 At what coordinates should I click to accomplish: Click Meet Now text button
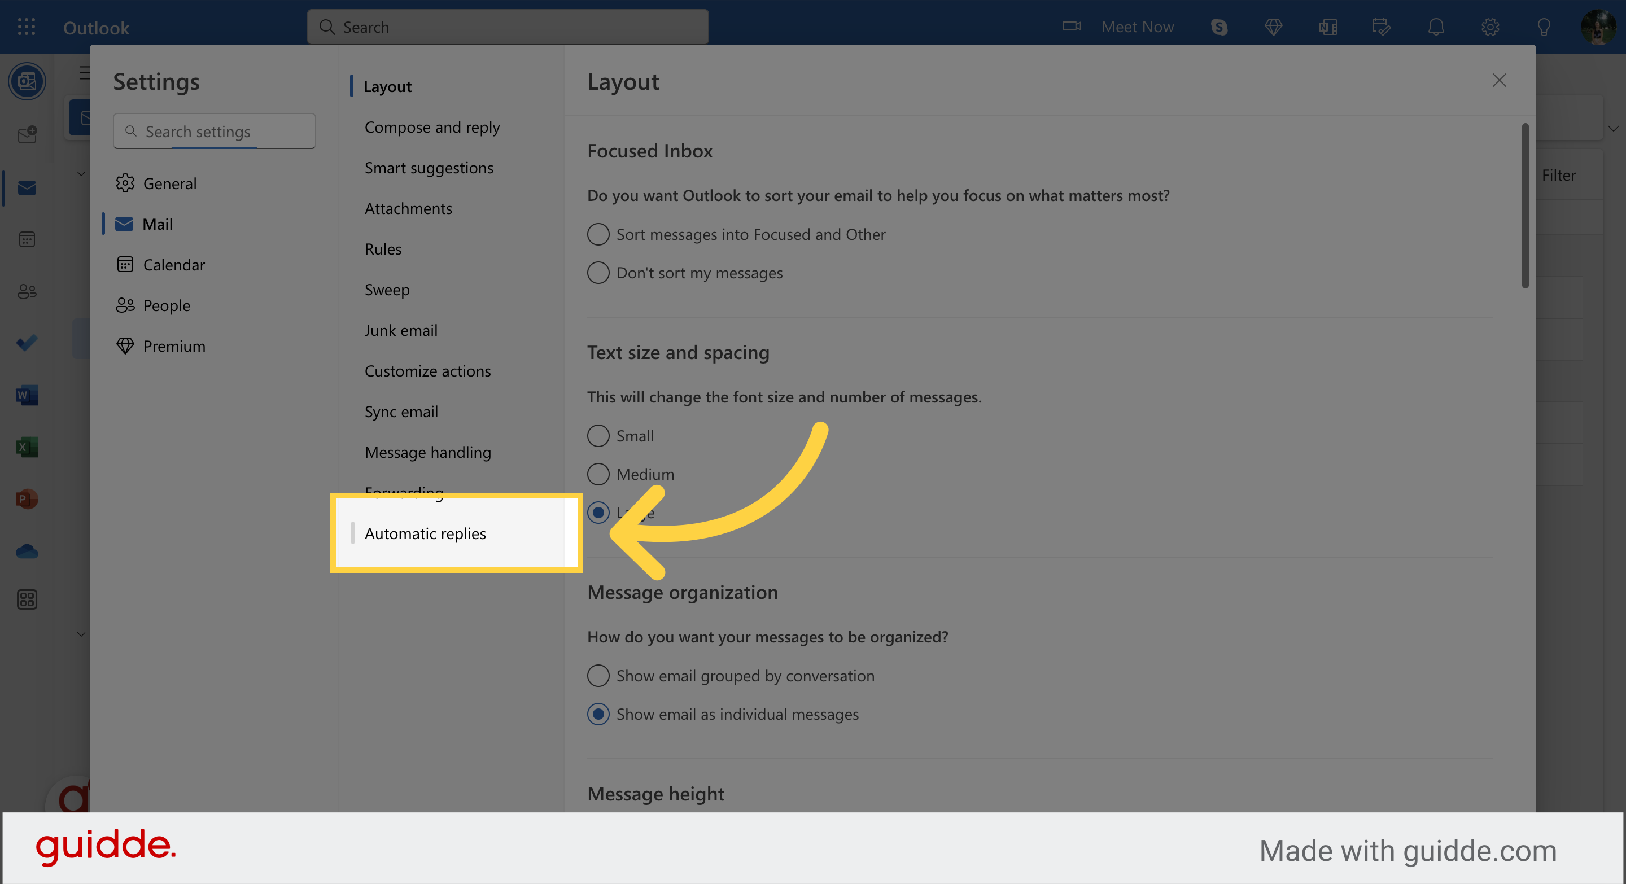[x=1138, y=27]
